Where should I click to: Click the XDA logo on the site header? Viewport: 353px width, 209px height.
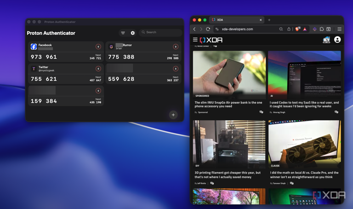[x=211, y=40]
